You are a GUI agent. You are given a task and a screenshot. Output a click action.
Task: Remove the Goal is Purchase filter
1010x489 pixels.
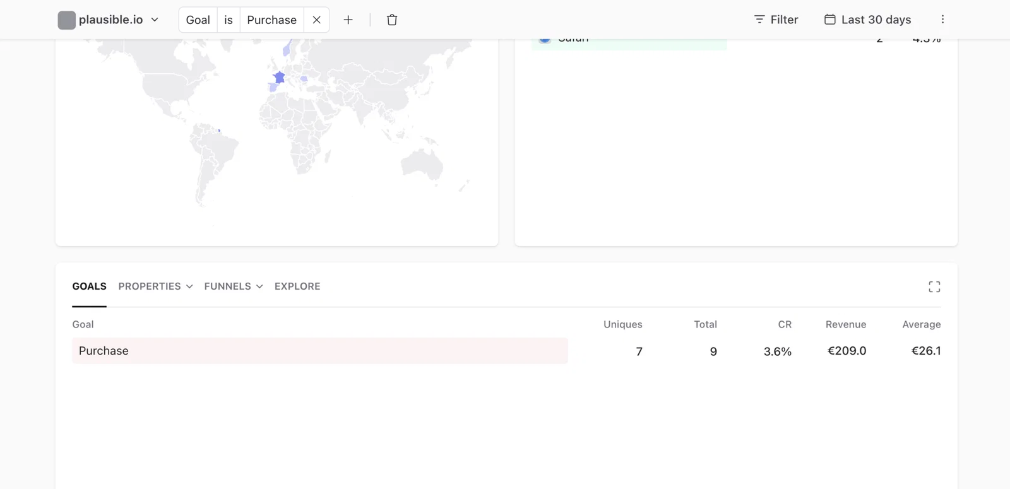click(317, 20)
